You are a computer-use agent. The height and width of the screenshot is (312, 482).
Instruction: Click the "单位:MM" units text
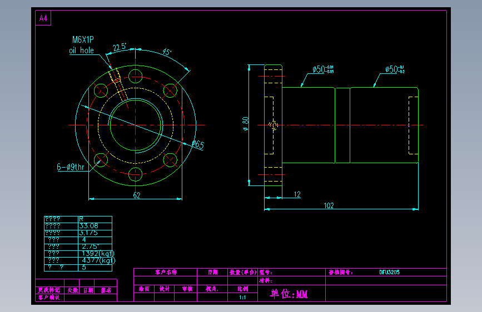click(x=289, y=294)
